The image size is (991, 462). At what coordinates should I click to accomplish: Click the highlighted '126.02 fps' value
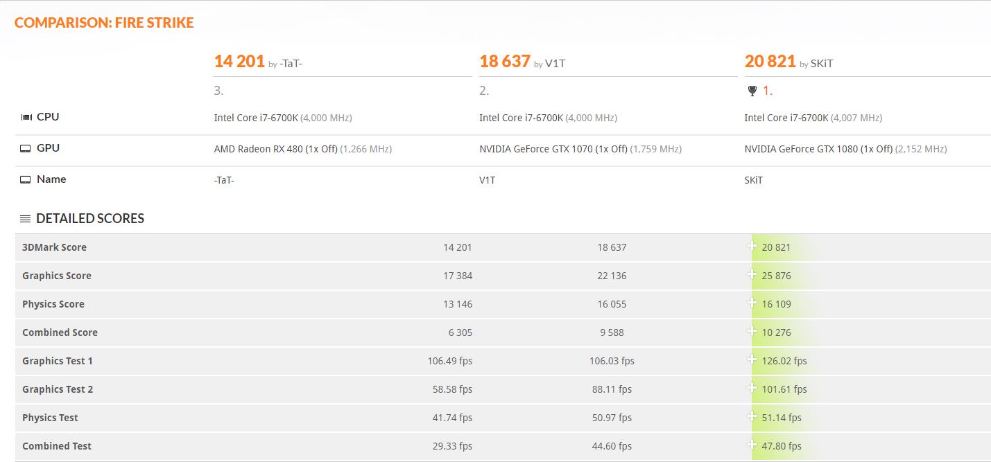coord(784,361)
